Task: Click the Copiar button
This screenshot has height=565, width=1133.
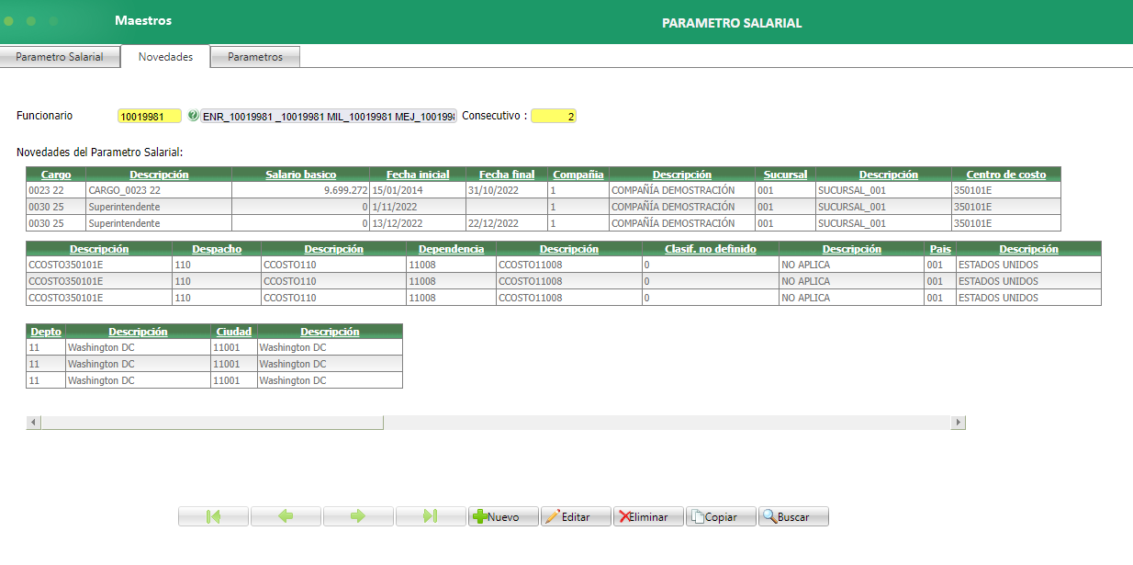Action: (x=721, y=516)
